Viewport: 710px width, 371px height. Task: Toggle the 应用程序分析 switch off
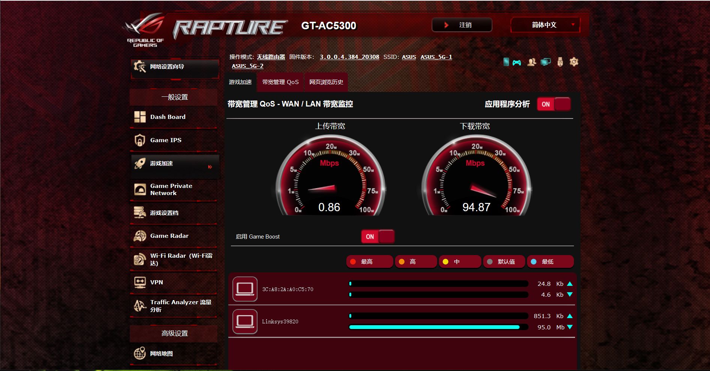click(554, 104)
